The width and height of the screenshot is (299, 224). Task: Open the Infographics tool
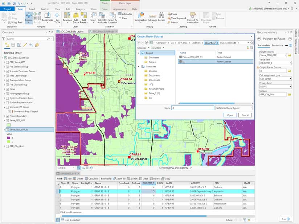pyautogui.click(x=141, y=17)
